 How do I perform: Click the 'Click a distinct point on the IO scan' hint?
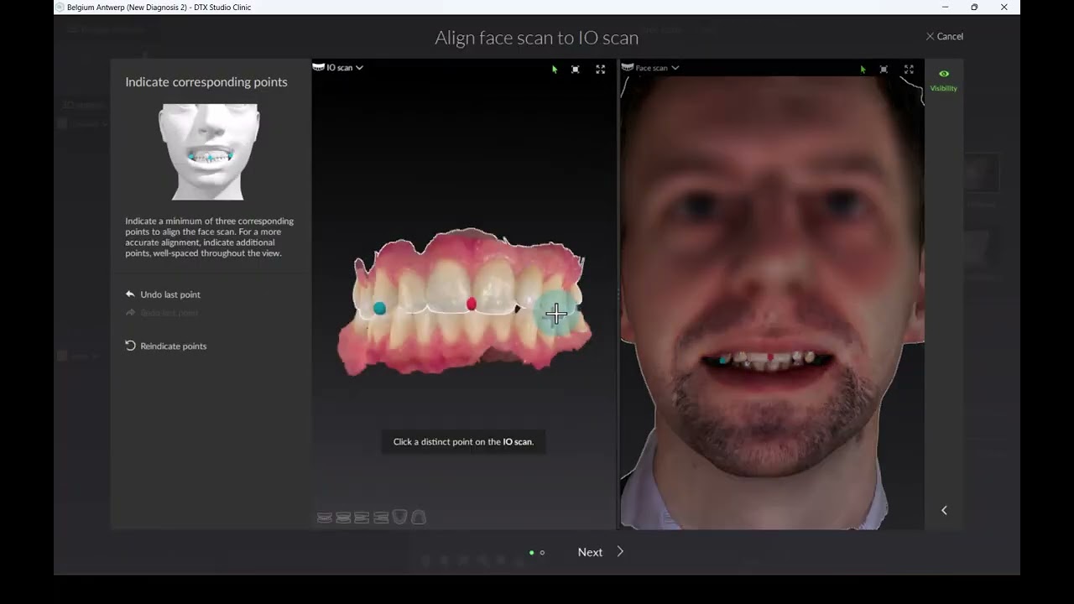[463, 442]
